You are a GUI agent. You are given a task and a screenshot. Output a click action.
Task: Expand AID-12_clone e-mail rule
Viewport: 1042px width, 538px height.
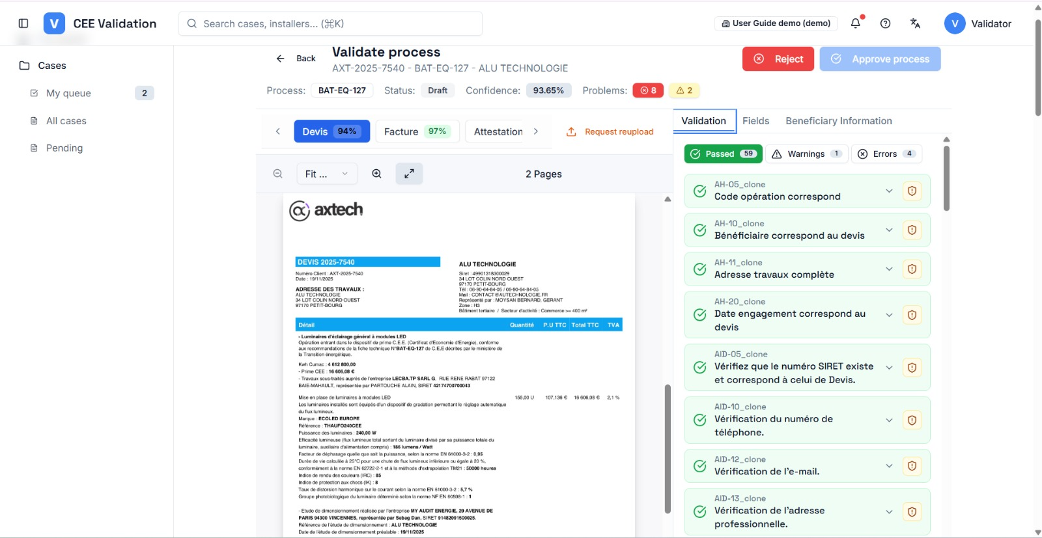(x=889, y=466)
